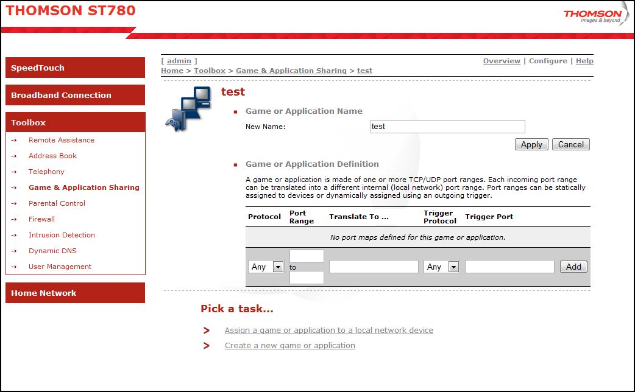
Task: Click arrow icon beside Create a new game task
Action: 207,346
